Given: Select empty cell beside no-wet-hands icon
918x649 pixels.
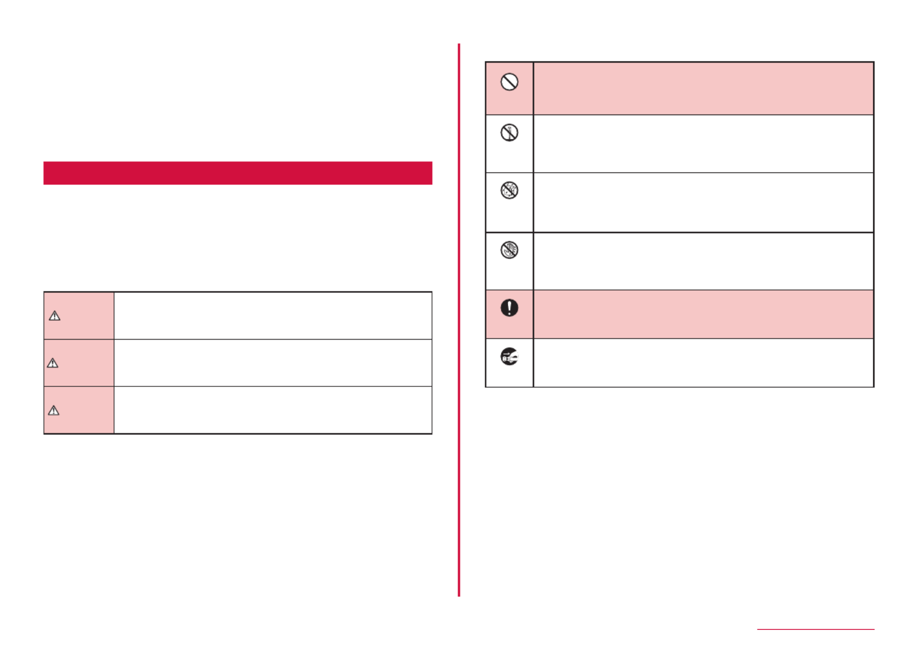Looking at the screenshot, I should coord(703,261).
